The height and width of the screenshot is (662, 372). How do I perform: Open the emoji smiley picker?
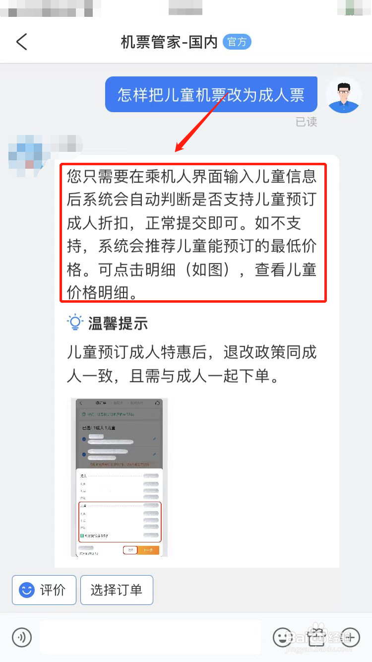pyautogui.click(x=283, y=637)
